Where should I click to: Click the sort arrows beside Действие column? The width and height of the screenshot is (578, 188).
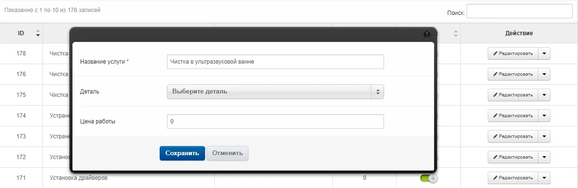[x=455, y=33]
